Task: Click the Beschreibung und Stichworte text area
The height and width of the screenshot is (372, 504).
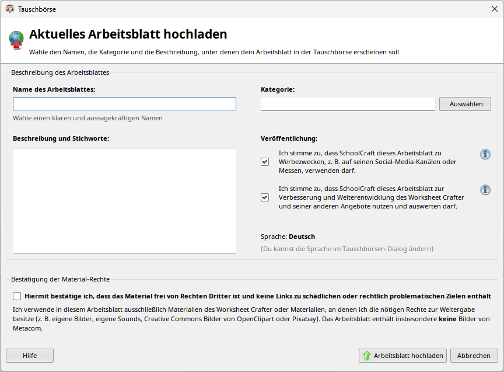Action: 124,201
